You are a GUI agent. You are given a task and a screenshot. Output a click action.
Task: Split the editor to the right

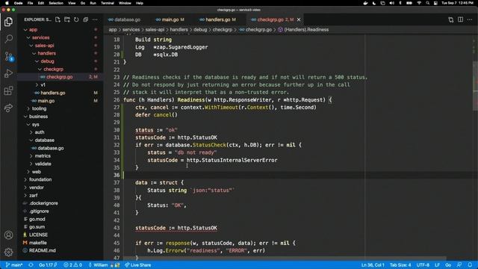[x=460, y=19]
